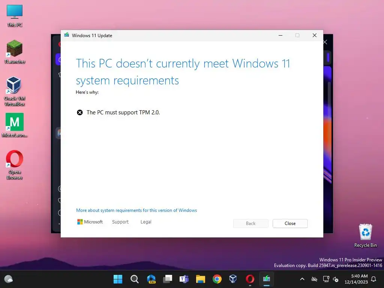Switch to Opera in the taskbar
Image resolution: width=384 pixels, height=288 pixels.
point(250,279)
